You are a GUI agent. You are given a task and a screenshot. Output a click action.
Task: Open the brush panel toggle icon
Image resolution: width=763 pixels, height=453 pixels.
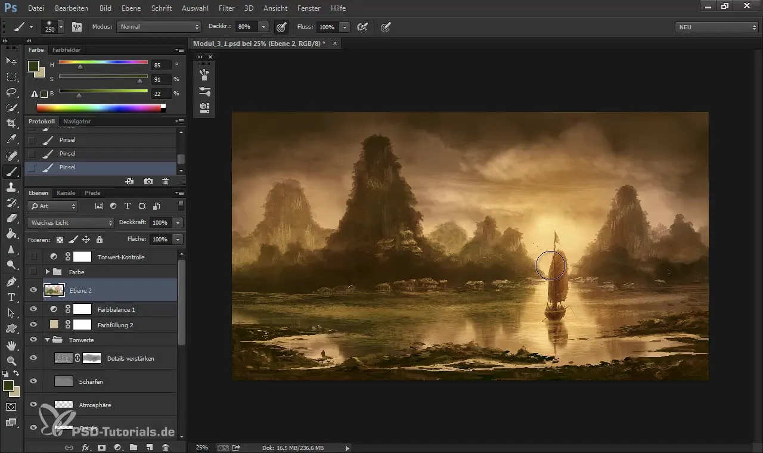[x=77, y=27]
